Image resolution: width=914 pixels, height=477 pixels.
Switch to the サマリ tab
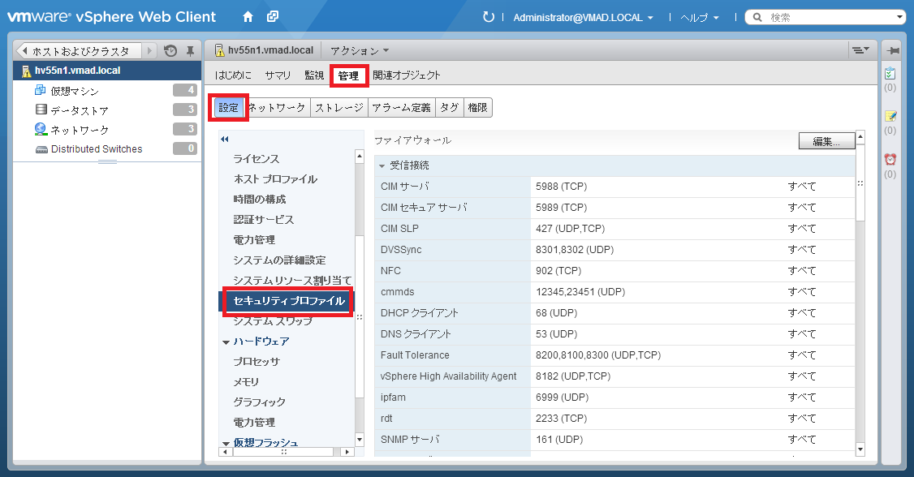pos(278,75)
